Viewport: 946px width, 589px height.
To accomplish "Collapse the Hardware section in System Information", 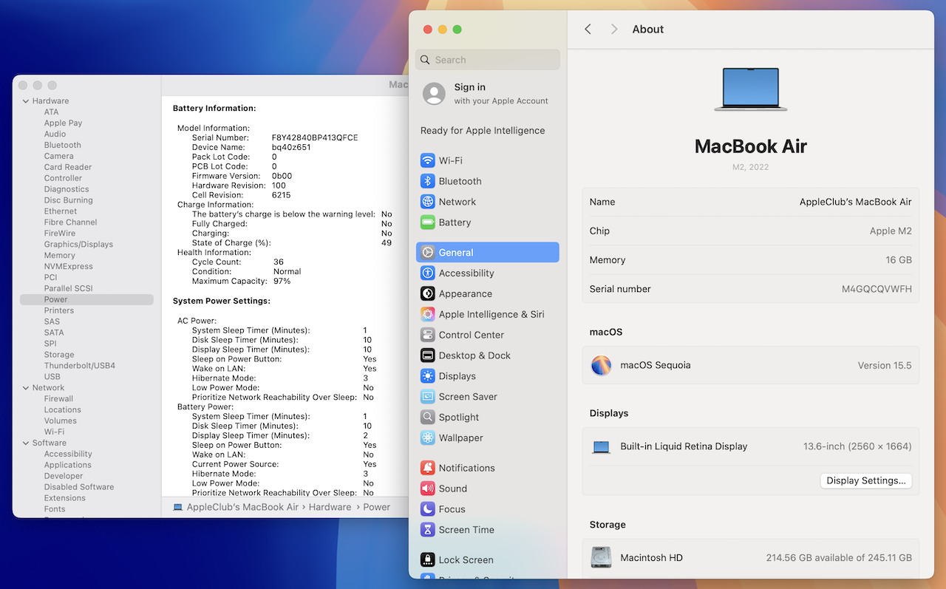I will tap(26, 101).
